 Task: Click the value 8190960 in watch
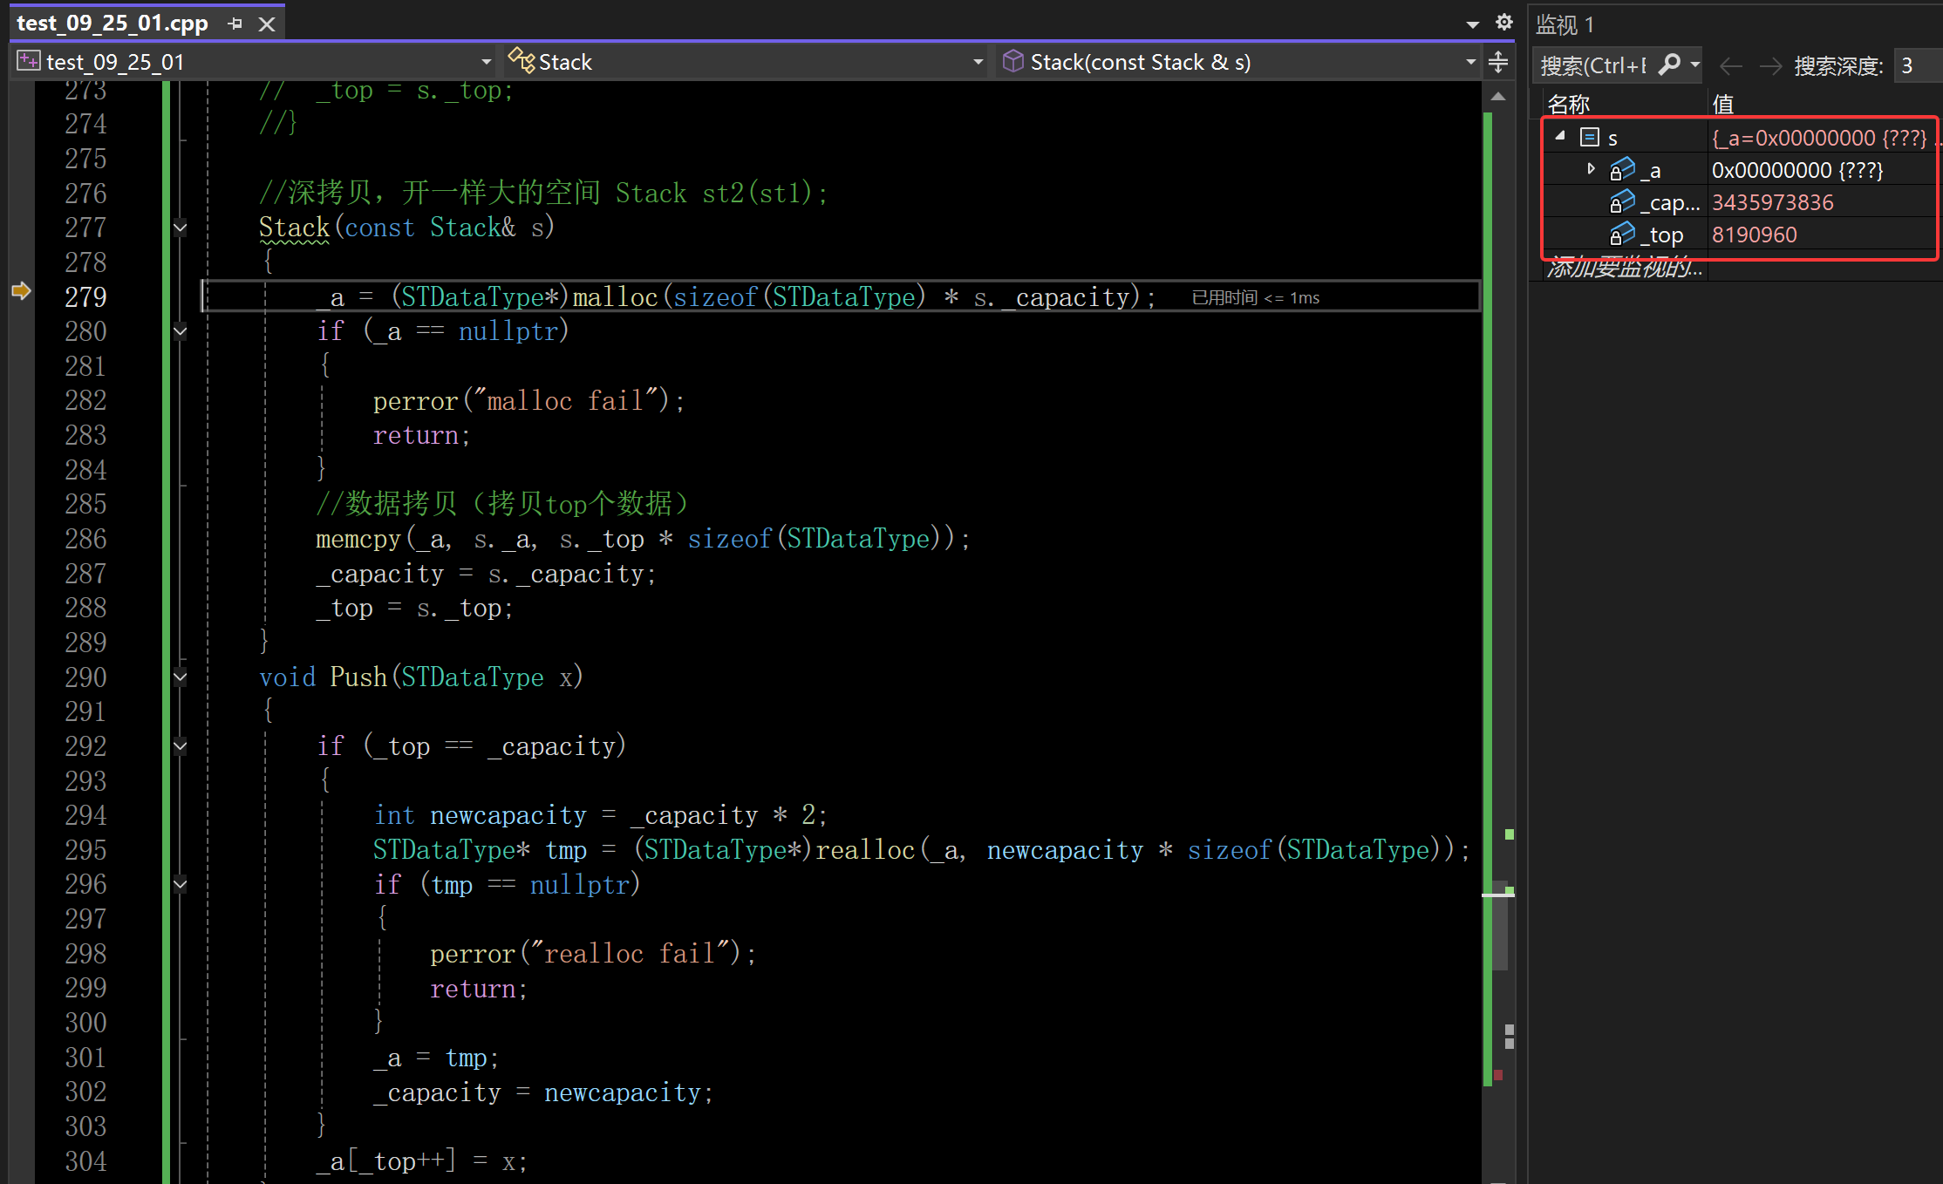pos(1754,235)
